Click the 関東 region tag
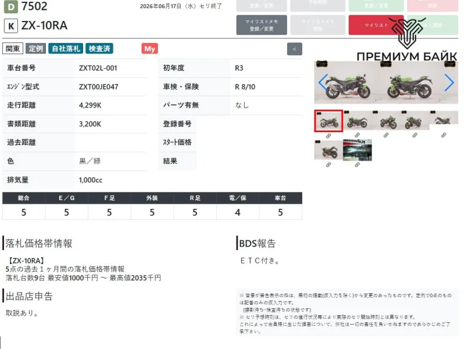This screenshot has width=465, height=349. (x=13, y=49)
